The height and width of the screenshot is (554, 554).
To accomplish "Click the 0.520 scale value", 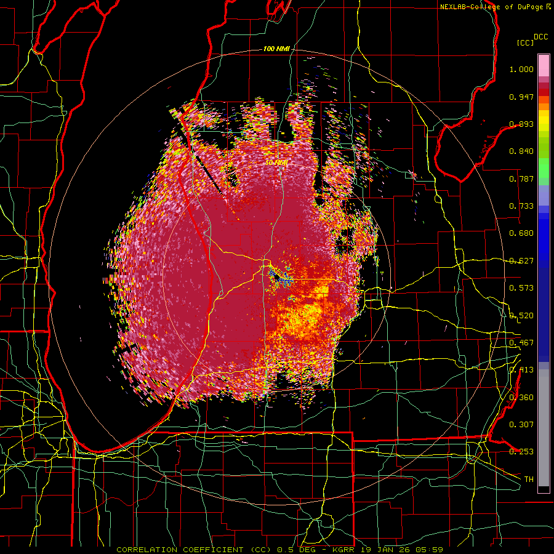I will [521, 316].
